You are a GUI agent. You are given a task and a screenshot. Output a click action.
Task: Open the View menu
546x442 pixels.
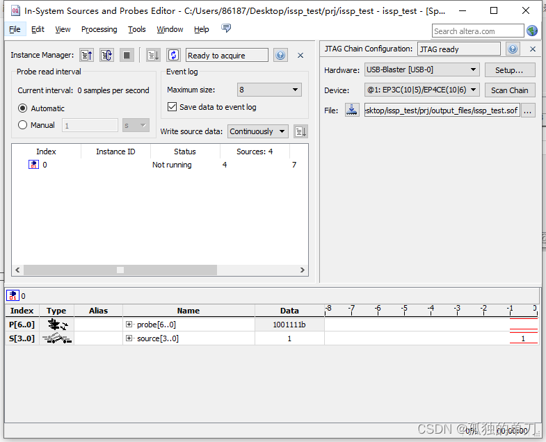pyautogui.click(x=63, y=29)
